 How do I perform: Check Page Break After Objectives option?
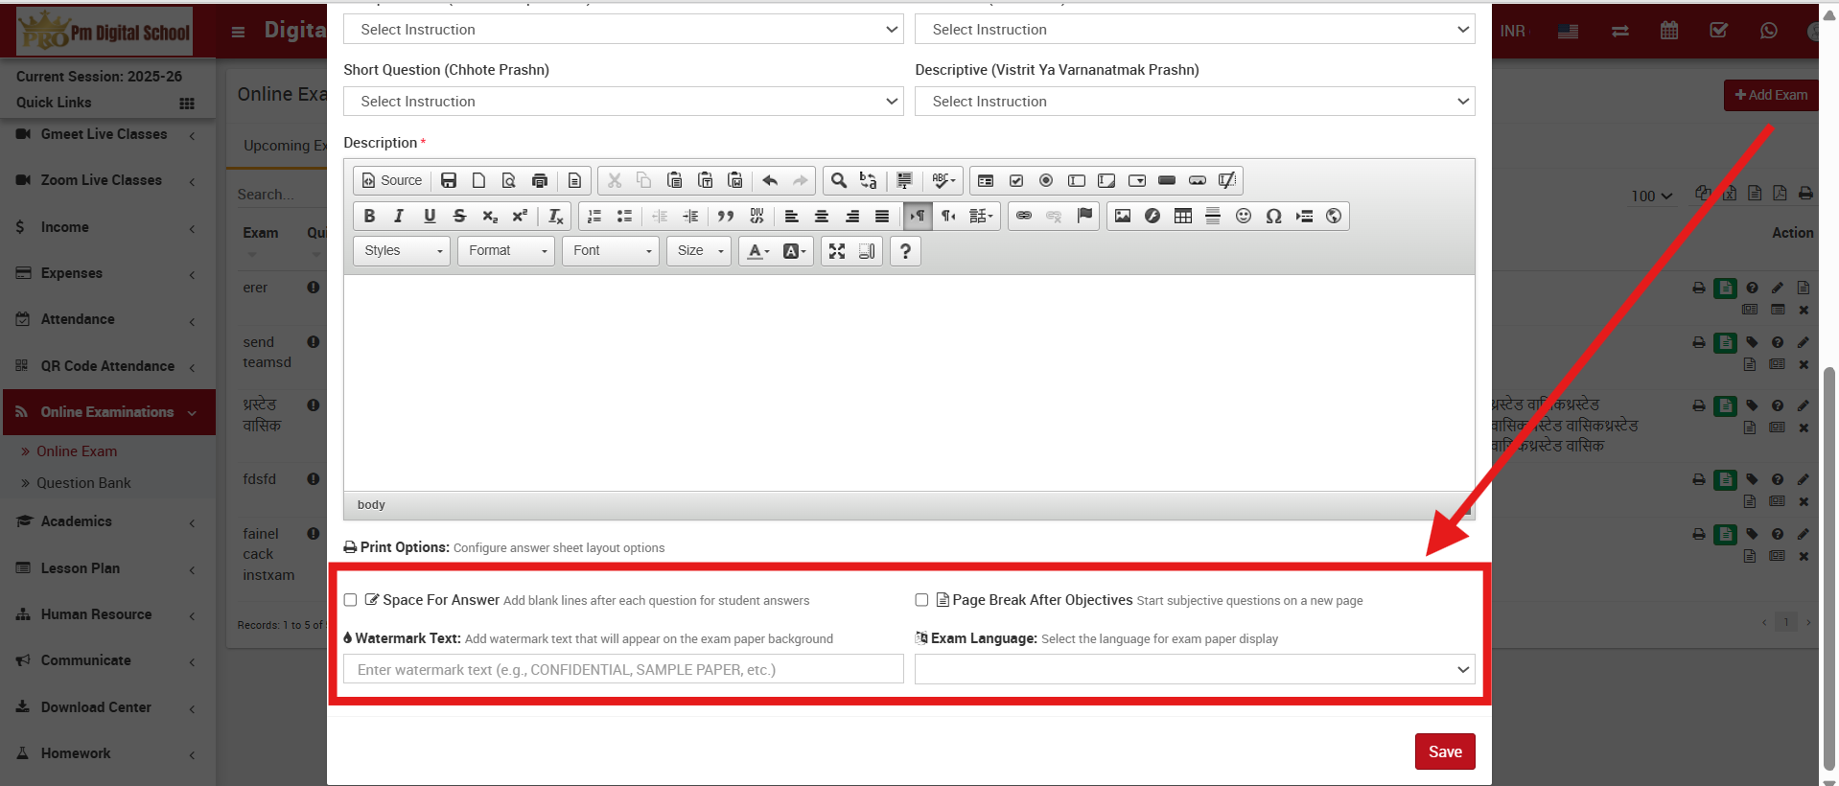pos(921,600)
